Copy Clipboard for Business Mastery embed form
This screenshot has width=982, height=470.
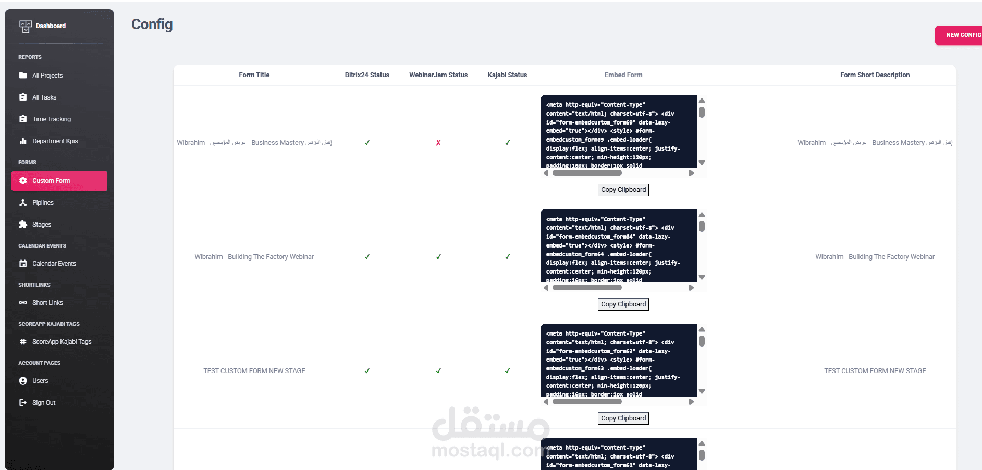(x=623, y=190)
